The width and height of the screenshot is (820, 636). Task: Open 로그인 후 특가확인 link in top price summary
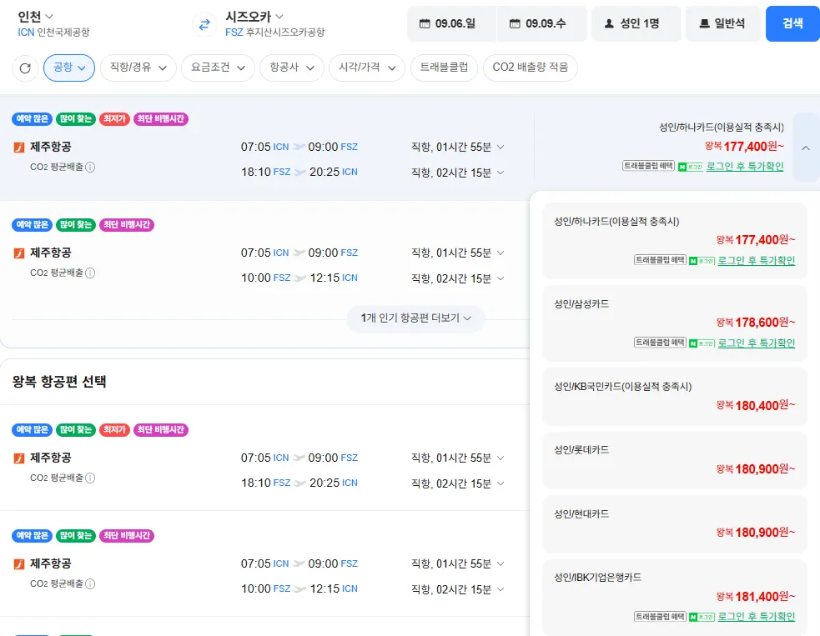[745, 167]
